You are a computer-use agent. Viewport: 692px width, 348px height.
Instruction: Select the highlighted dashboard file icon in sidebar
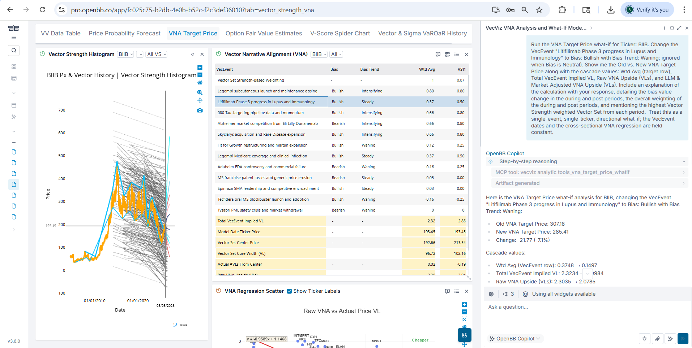pos(14,184)
